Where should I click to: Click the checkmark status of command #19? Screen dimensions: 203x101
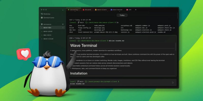pyautogui.click(x=74, y=20)
